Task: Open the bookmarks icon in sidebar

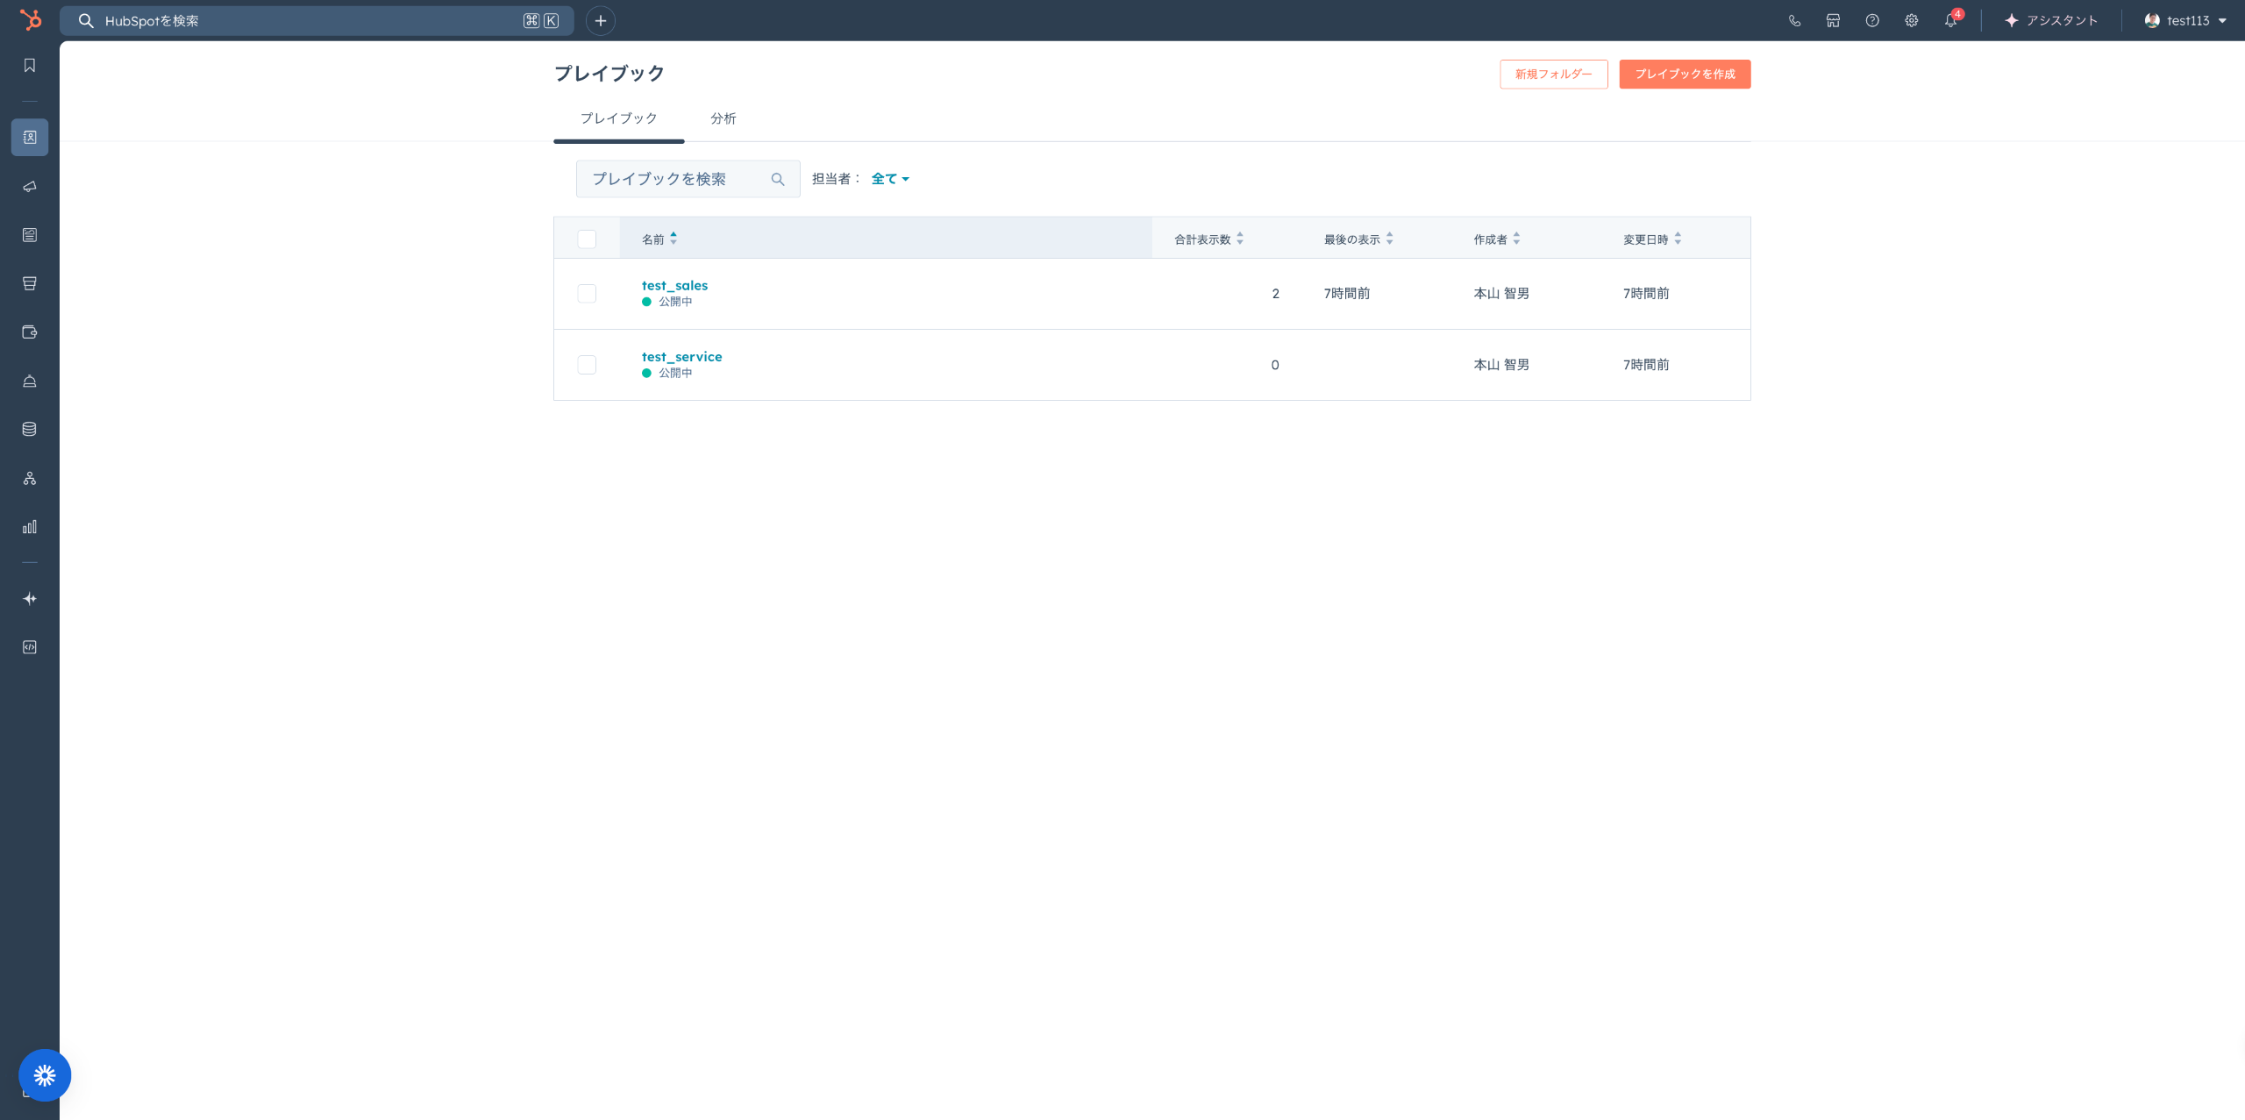Action: pyautogui.click(x=30, y=66)
